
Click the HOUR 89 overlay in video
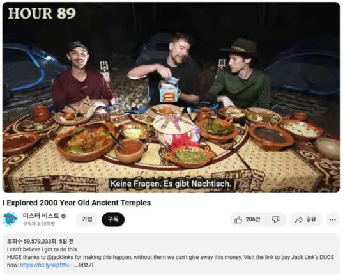[42, 13]
